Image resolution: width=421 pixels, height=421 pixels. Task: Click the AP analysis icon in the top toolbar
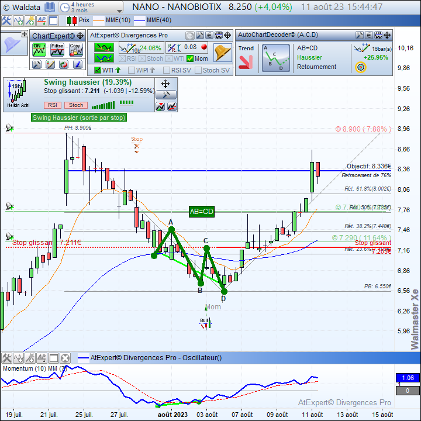pos(42,20)
